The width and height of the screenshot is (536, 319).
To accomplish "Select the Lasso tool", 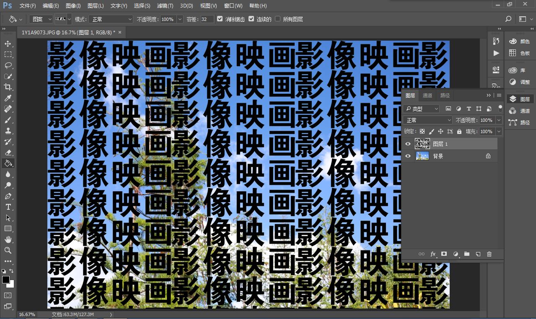I will [8, 65].
